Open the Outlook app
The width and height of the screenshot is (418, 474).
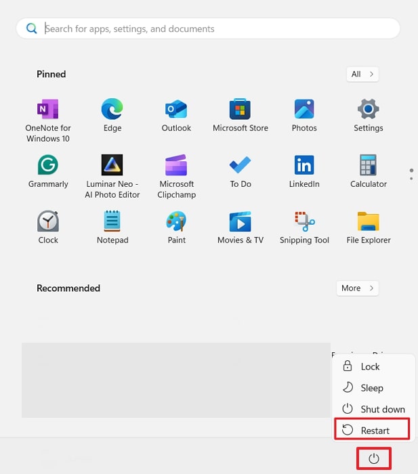coord(176,115)
